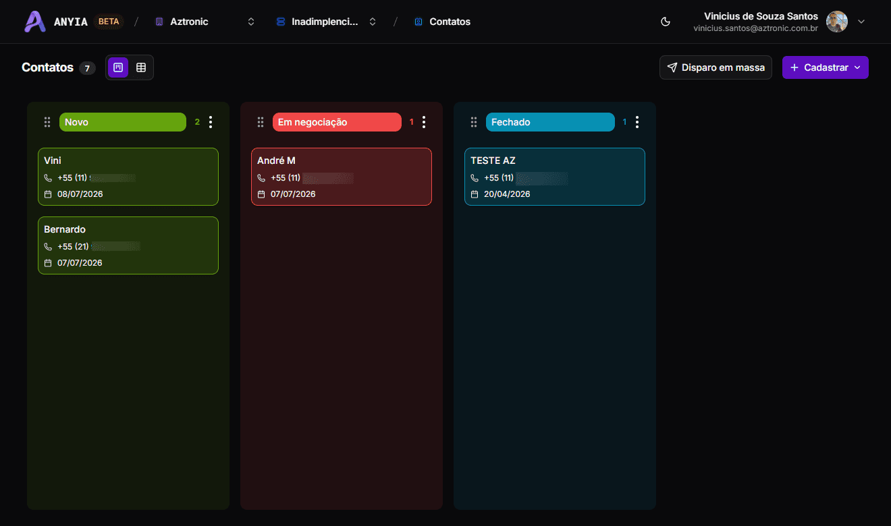Click the calendar icon on Vini card
The height and width of the screenshot is (526, 891).
coord(48,194)
